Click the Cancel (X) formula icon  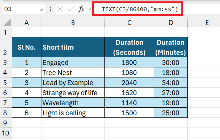60,9
